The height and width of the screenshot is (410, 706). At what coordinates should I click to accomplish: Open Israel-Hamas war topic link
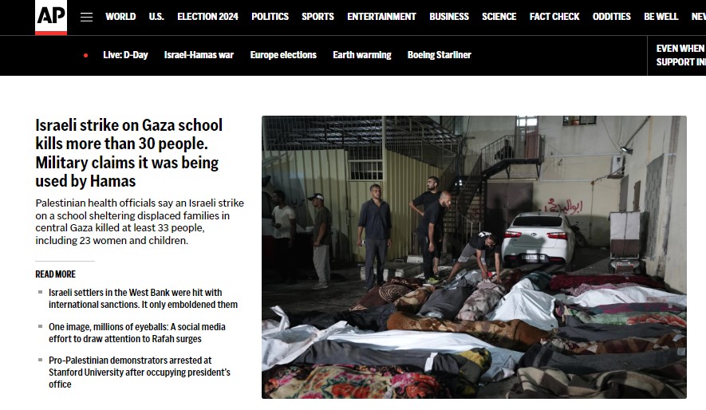click(x=199, y=55)
